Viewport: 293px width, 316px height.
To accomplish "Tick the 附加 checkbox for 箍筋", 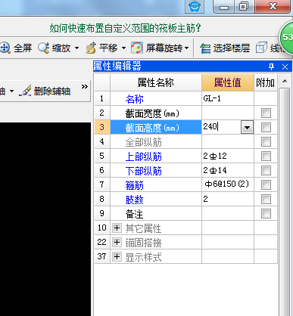I will [266, 184].
